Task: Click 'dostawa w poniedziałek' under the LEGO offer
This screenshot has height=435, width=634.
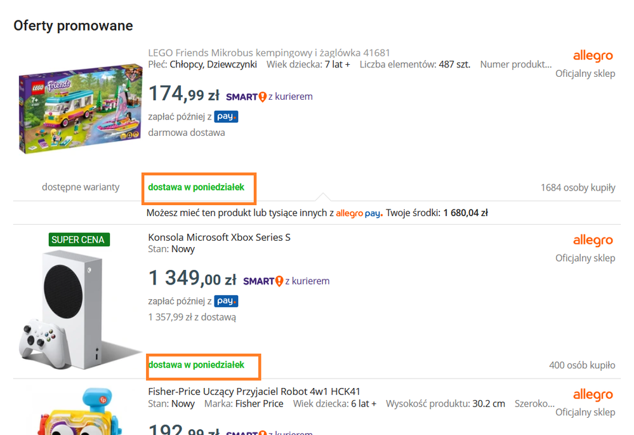Action: (196, 187)
